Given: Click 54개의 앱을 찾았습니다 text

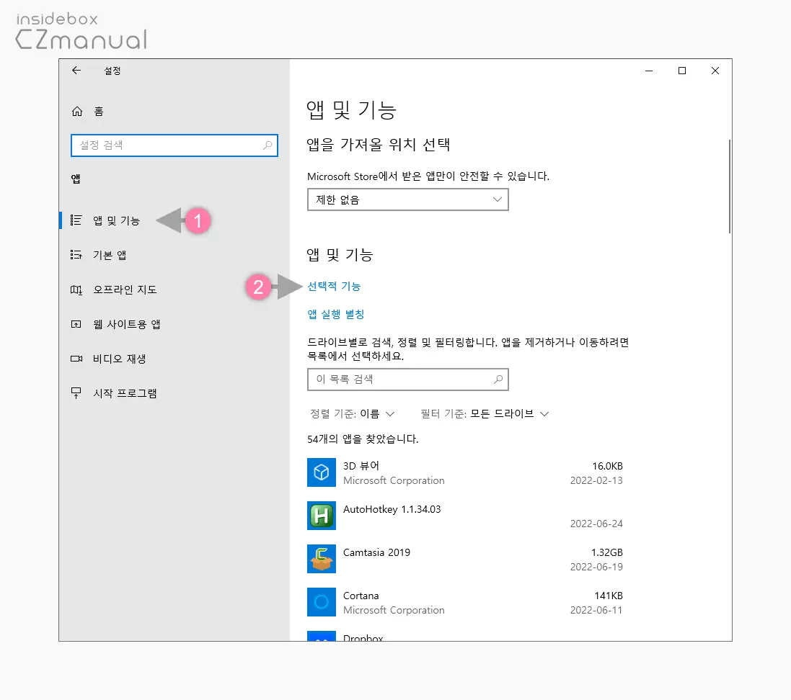Looking at the screenshot, I should [363, 439].
